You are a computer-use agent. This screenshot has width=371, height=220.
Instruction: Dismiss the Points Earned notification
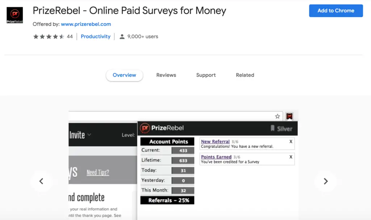click(x=291, y=157)
